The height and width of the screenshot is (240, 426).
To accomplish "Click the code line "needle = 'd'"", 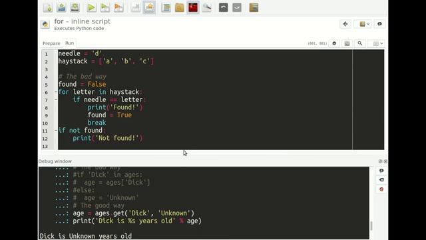I will [80, 53].
